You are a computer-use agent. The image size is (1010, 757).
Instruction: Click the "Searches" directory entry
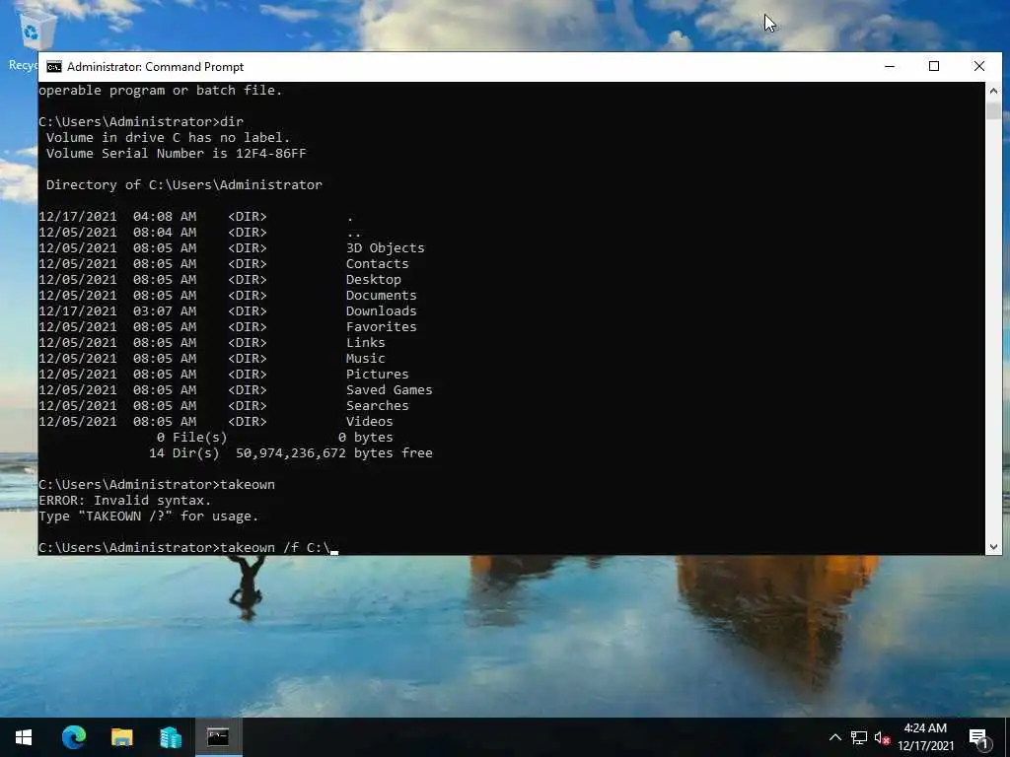[378, 405]
